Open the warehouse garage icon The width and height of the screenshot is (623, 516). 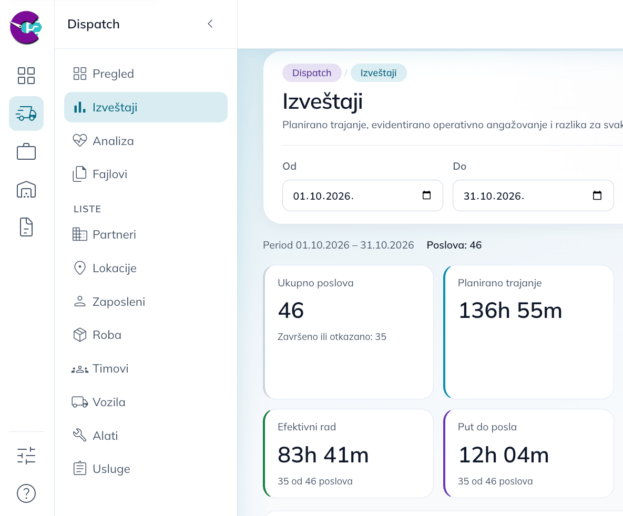[x=26, y=190]
